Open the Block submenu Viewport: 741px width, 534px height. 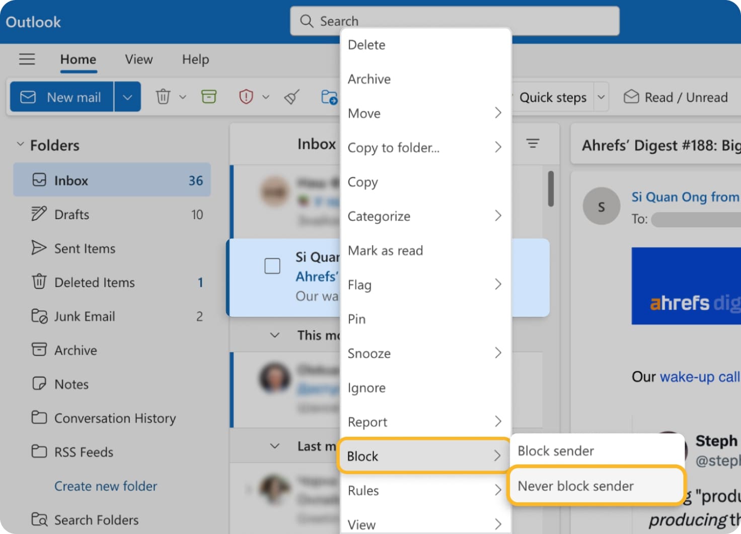tap(424, 456)
